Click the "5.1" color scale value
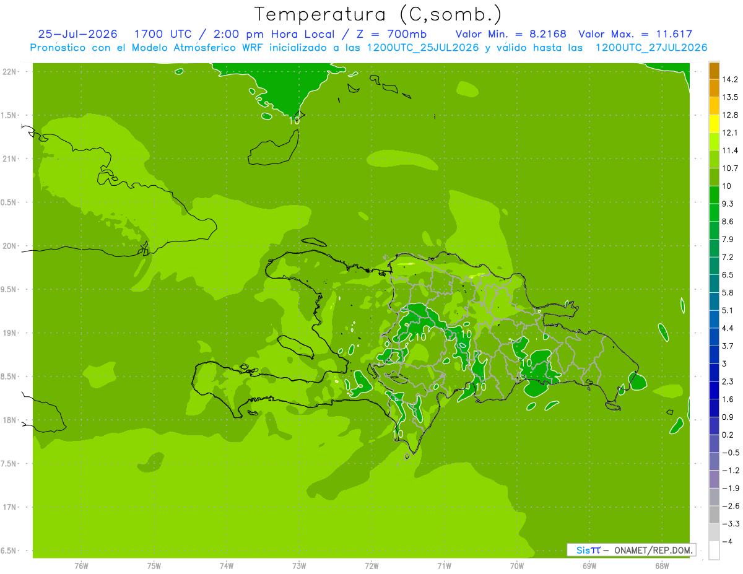This screenshot has width=743, height=574. (729, 310)
